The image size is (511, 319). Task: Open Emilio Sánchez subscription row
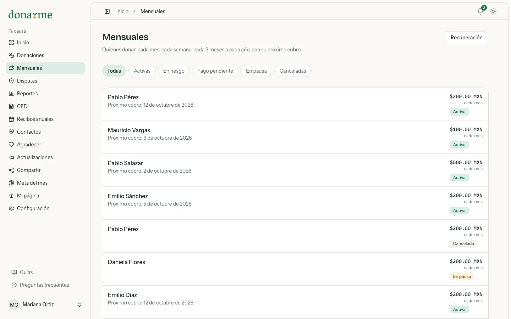[x=295, y=203]
